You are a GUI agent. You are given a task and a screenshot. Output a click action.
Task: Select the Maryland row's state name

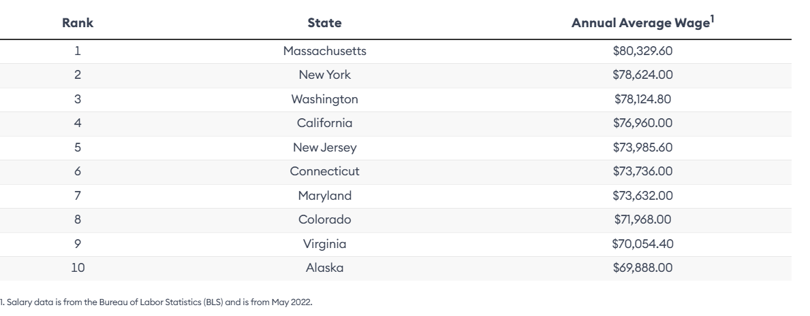(325, 196)
